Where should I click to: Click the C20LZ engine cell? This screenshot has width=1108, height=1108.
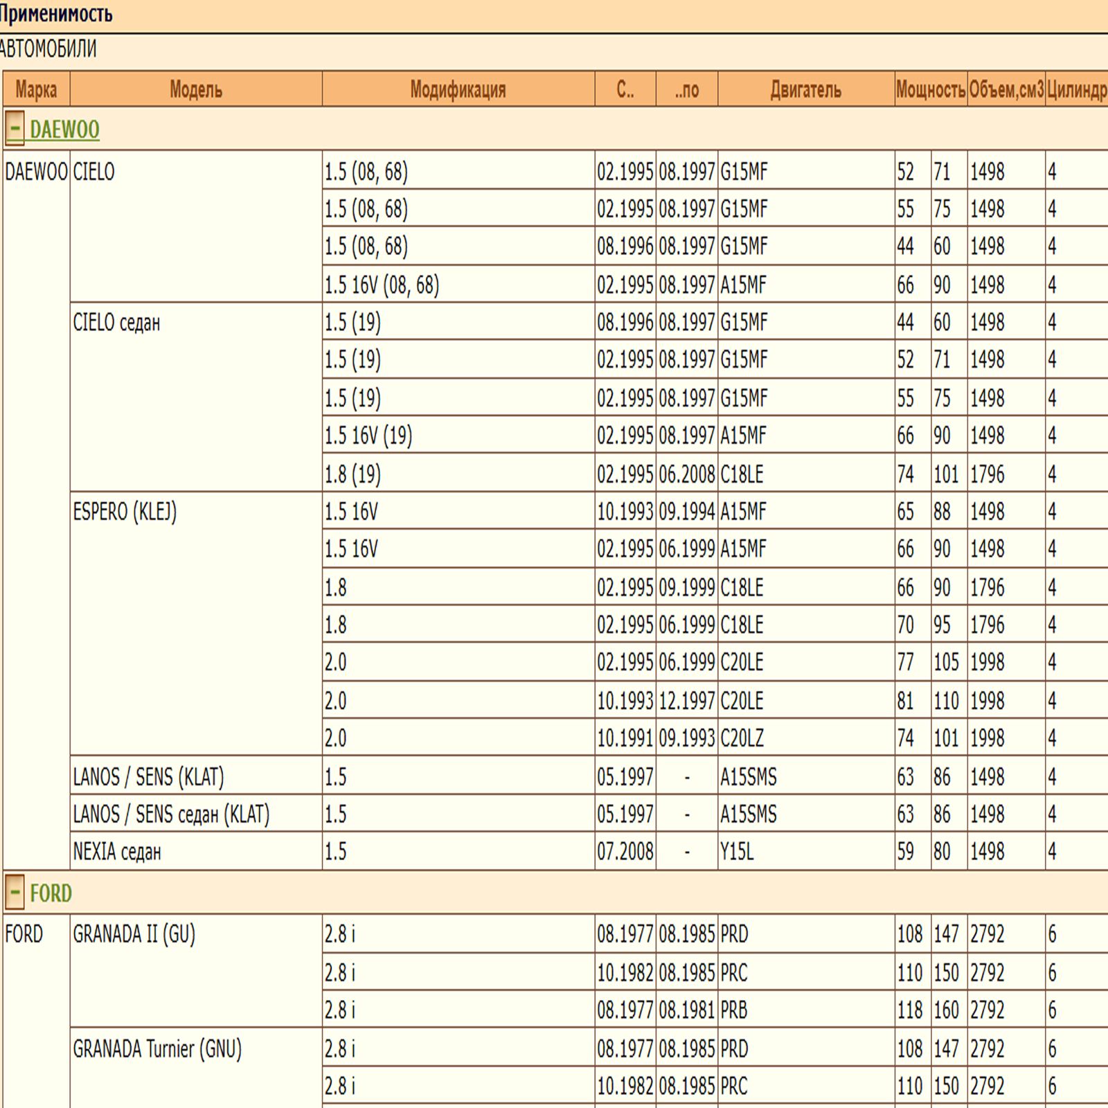(x=742, y=738)
